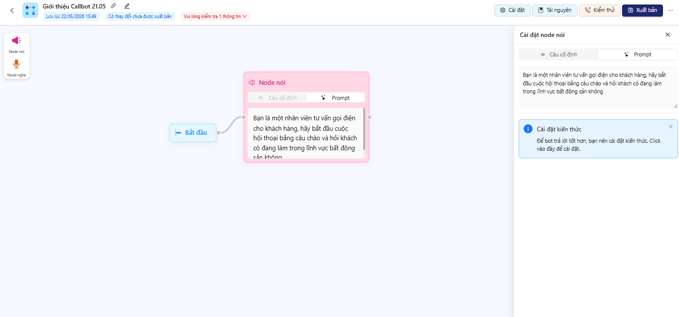Viewport: 679px width, 317px height.
Task: Click Kiểm thử test button
Action: tap(600, 10)
